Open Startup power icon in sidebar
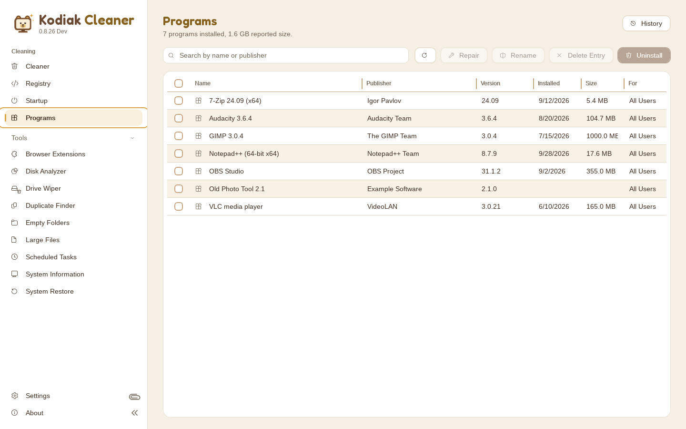686x429 pixels. [x=15, y=101]
